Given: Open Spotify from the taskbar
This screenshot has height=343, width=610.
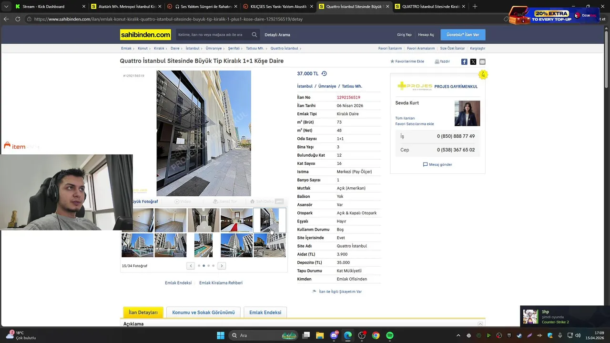Looking at the screenshot, I should click(390, 335).
